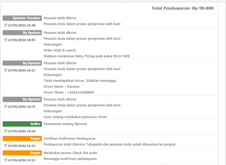Click 'Pemesanan sedang diproses' text
The height and width of the screenshot is (165, 226).
tap(65, 124)
